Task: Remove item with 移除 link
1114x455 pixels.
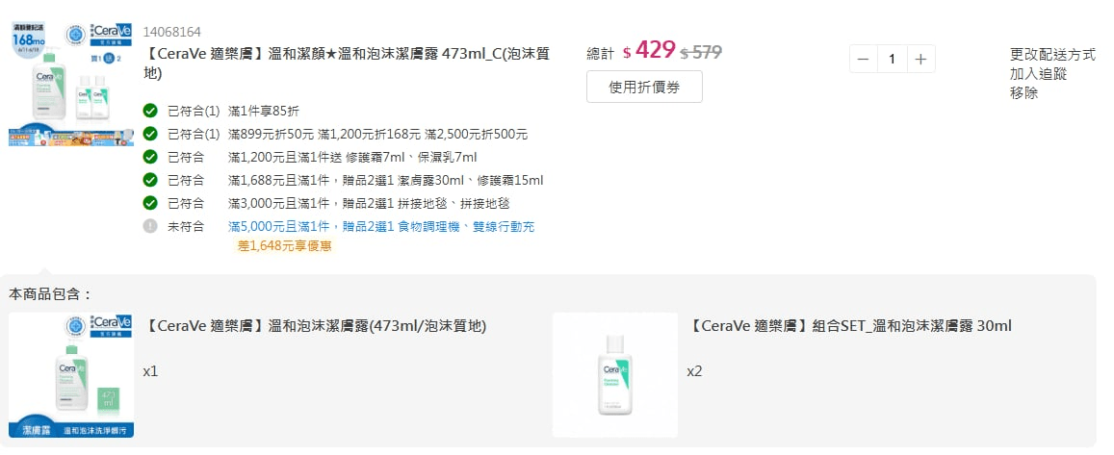Action: click(x=1023, y=93)
